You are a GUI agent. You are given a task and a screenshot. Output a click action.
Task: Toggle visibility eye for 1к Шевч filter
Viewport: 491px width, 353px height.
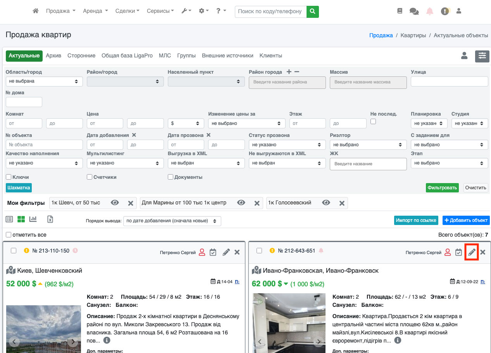coord(115,203)
